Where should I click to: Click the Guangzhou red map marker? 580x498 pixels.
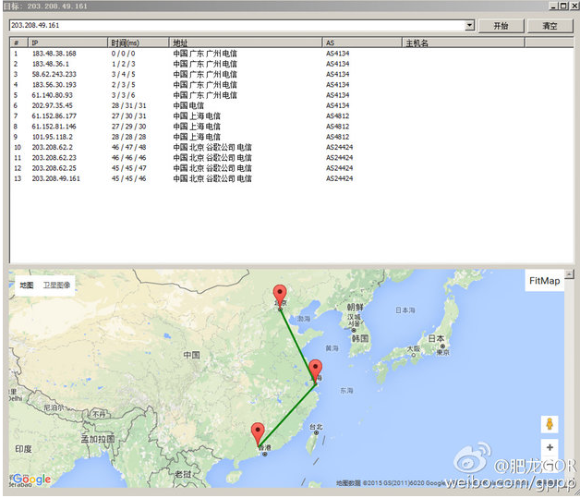pos(258,432)
